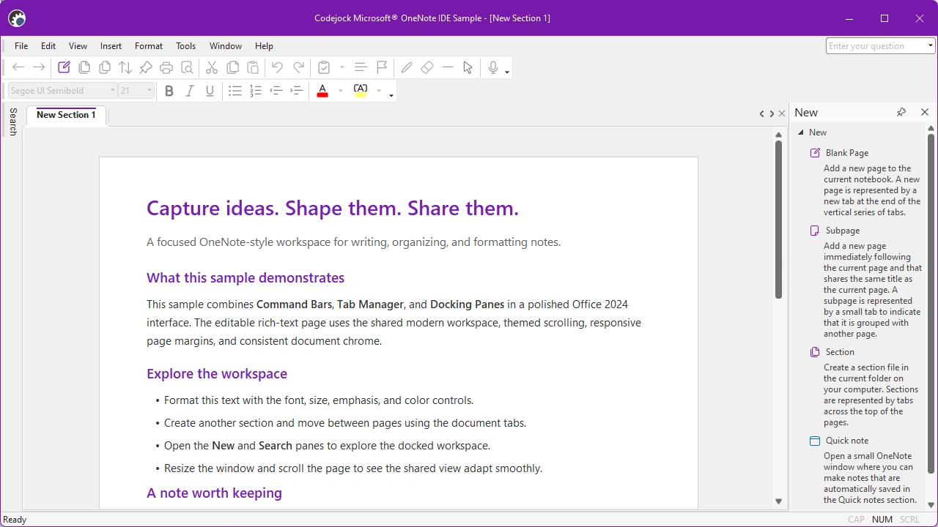Go forward with the right arrow icon

click(x=39, y=68)
